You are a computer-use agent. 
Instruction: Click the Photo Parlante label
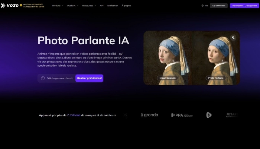(x=216, y=78)
